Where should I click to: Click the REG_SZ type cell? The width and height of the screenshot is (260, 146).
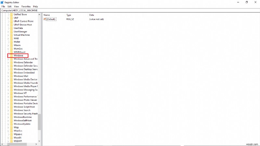[x=70, y=19]
